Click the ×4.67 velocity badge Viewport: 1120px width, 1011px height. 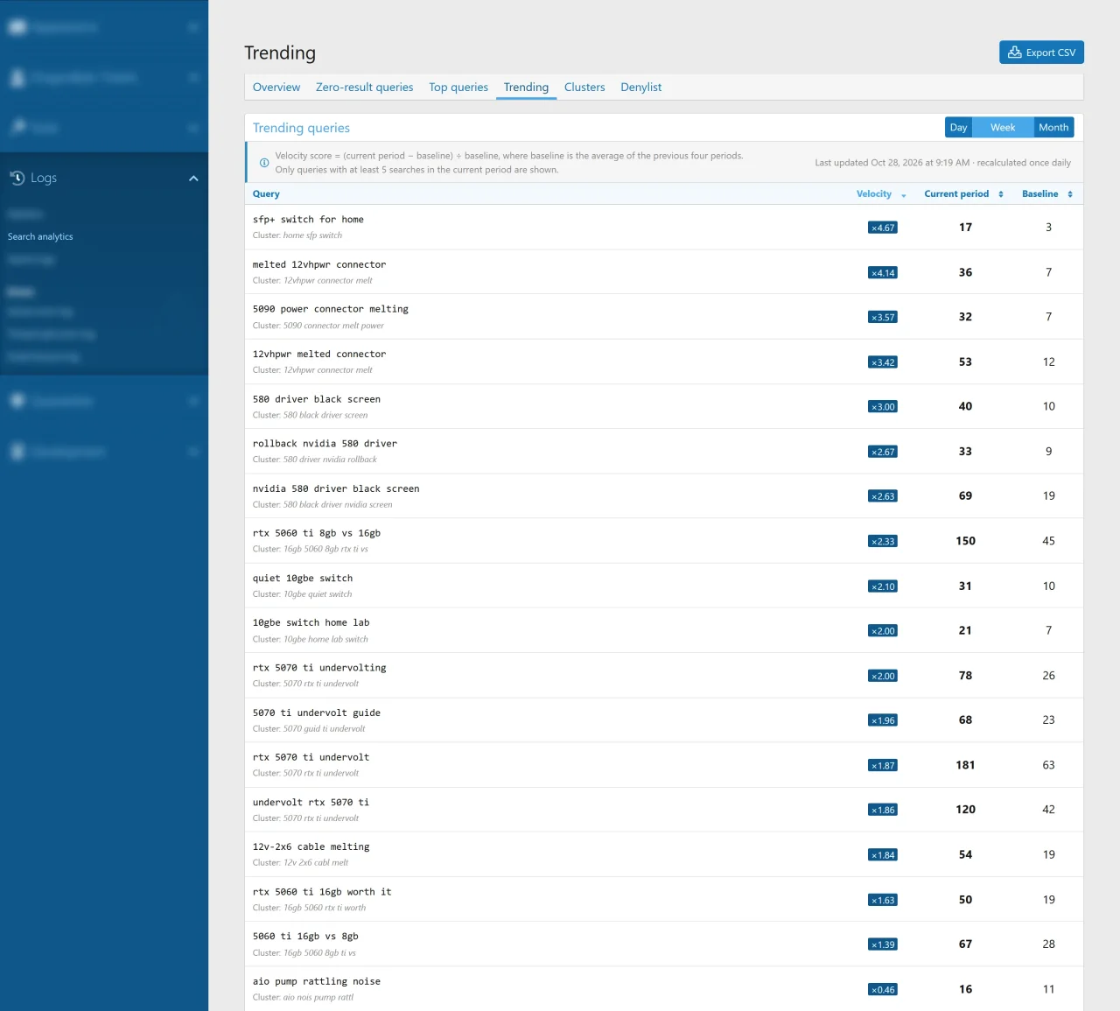883,228
